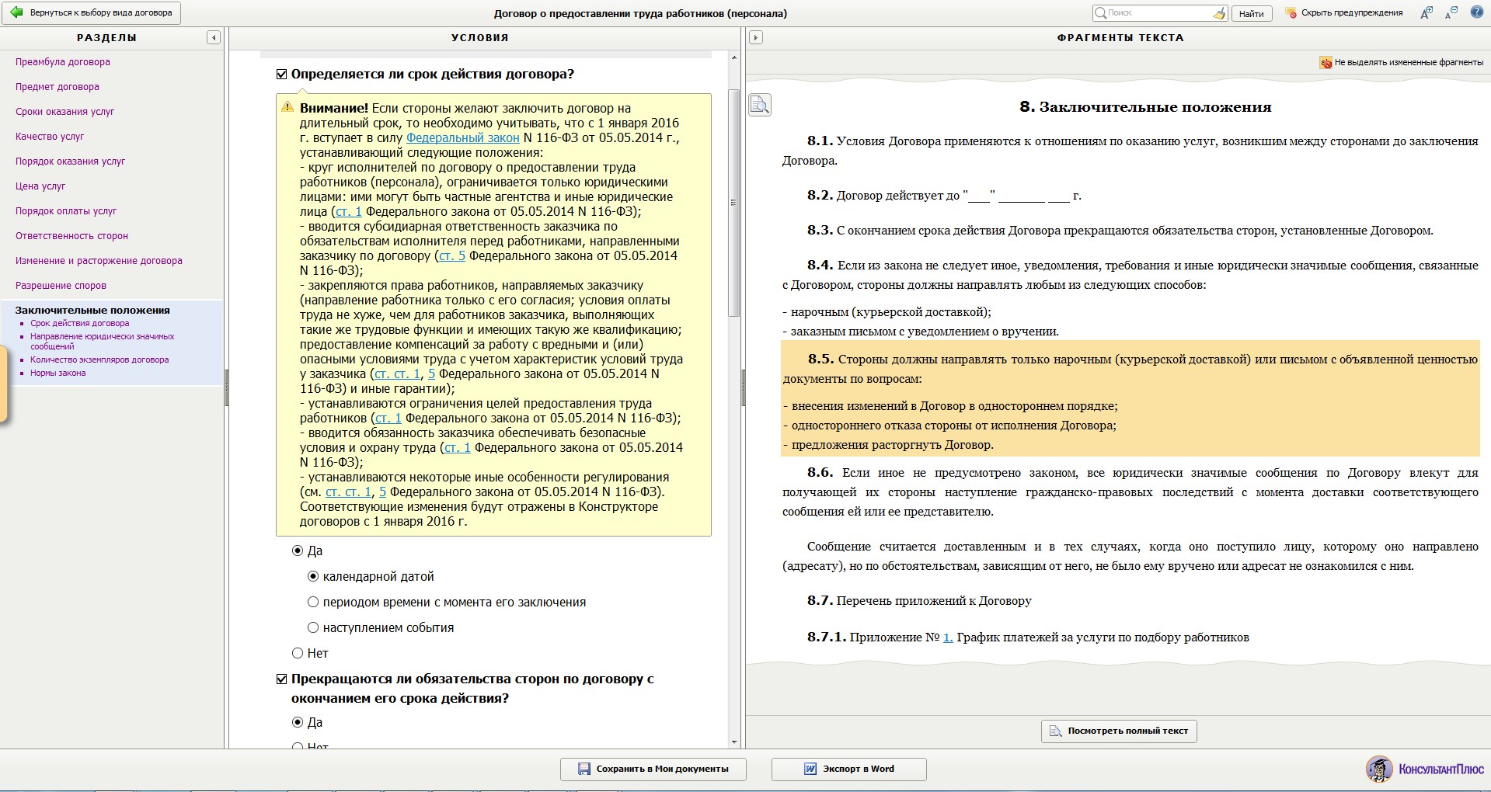Go to Разрешение споров section

coord(61,286)
